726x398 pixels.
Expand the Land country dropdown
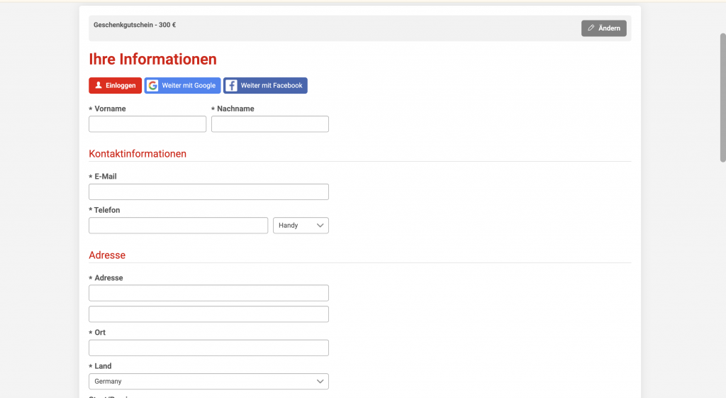click(208, 382)
